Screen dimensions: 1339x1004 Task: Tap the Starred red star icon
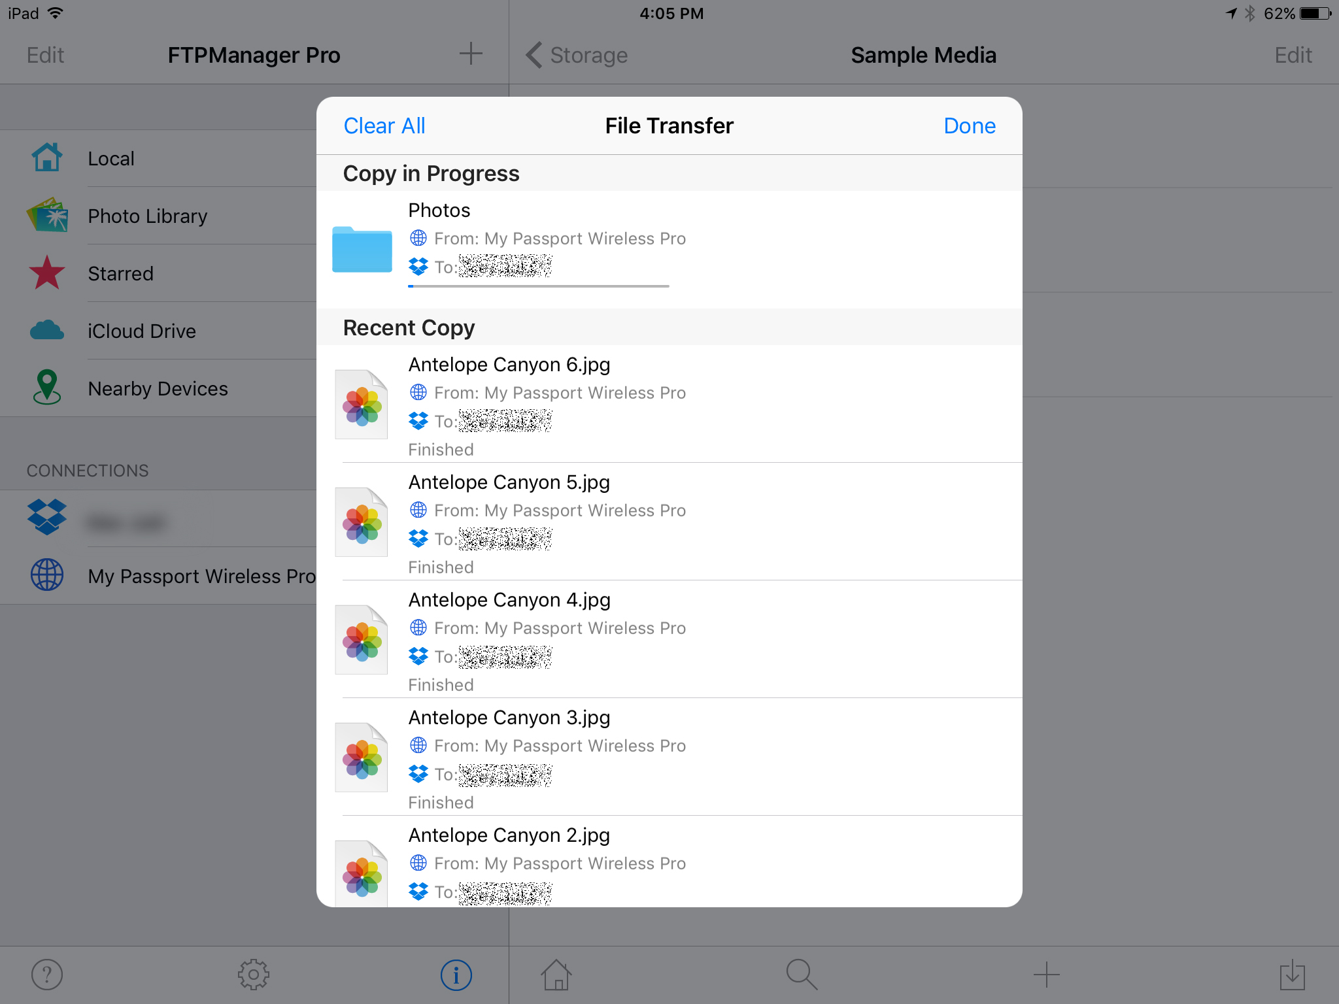point(47,273)
